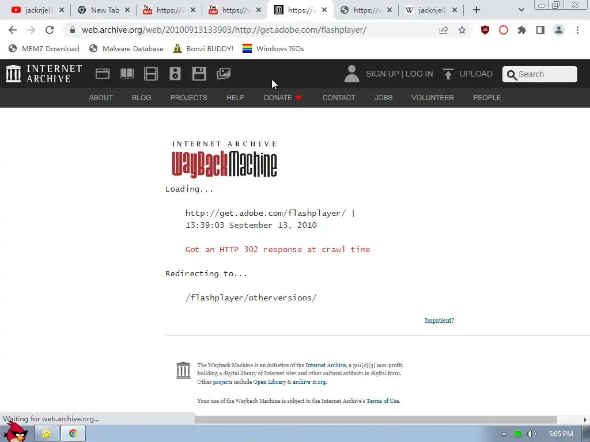Open the uBlock Origin extension

(485, 30)
